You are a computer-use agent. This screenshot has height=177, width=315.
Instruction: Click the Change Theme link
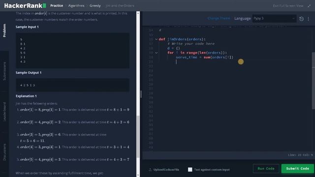tap(219, 19)
